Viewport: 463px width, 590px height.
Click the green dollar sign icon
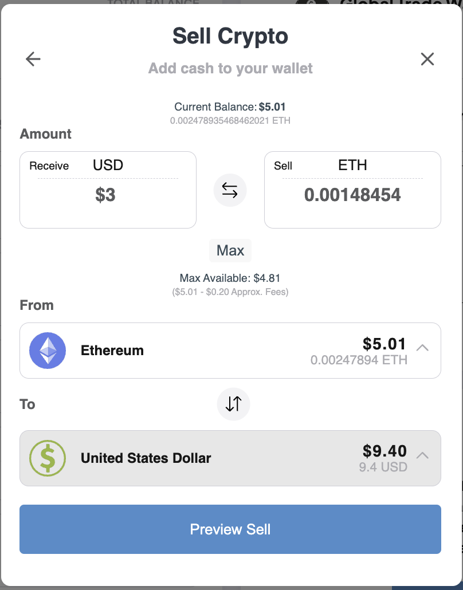[48, 458]
